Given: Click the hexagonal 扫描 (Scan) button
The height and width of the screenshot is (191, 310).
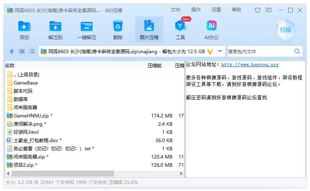Looking at the screenshot, I should click(x=285, y=30).
